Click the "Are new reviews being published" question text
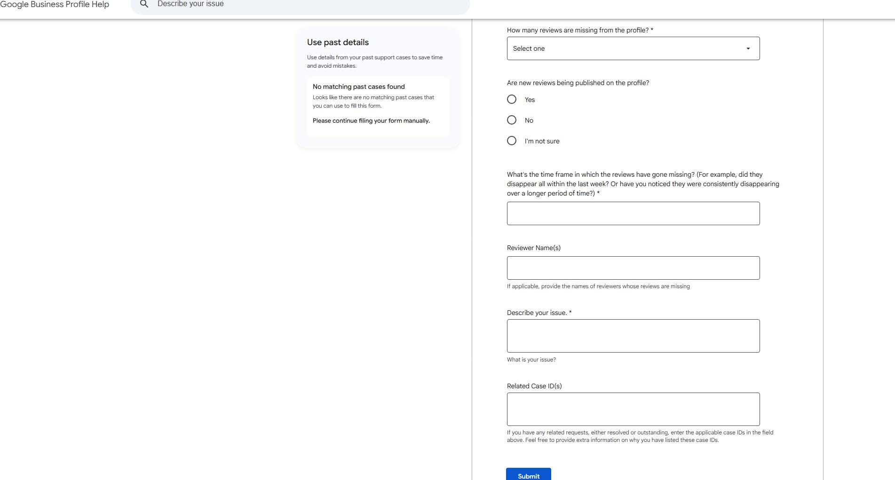 coord(578,83)
